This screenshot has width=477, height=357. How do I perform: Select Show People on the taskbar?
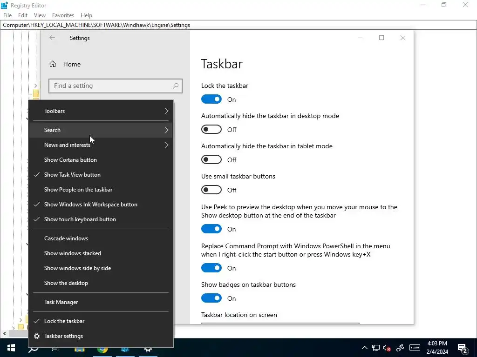101,190
